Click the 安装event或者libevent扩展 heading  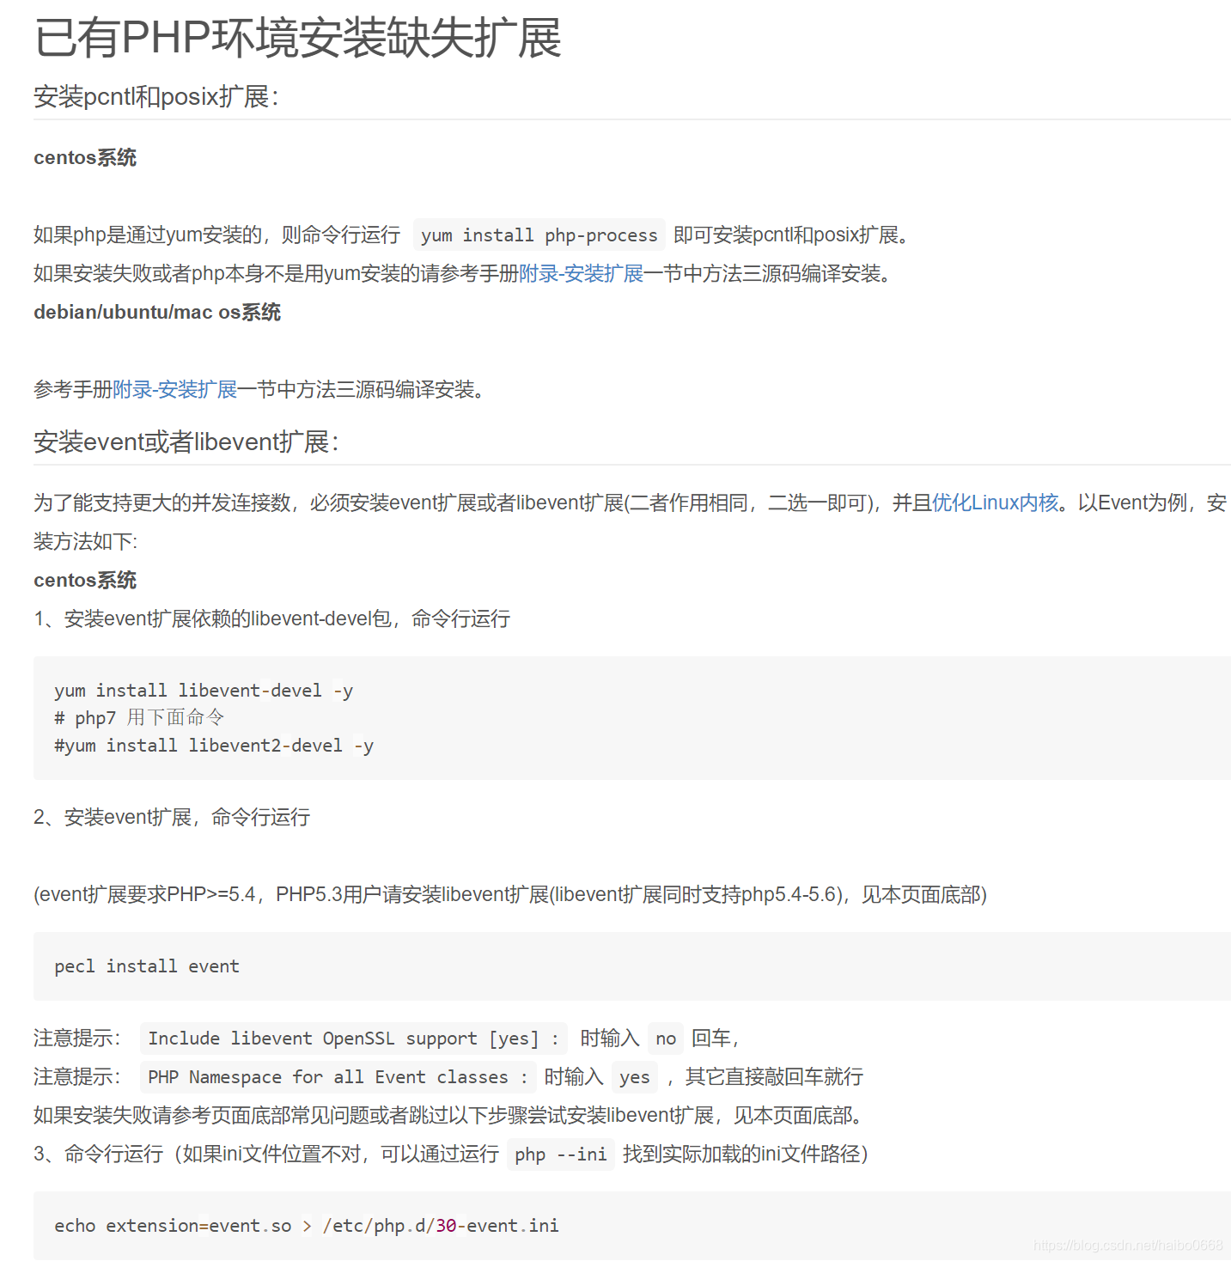(185, 442)
